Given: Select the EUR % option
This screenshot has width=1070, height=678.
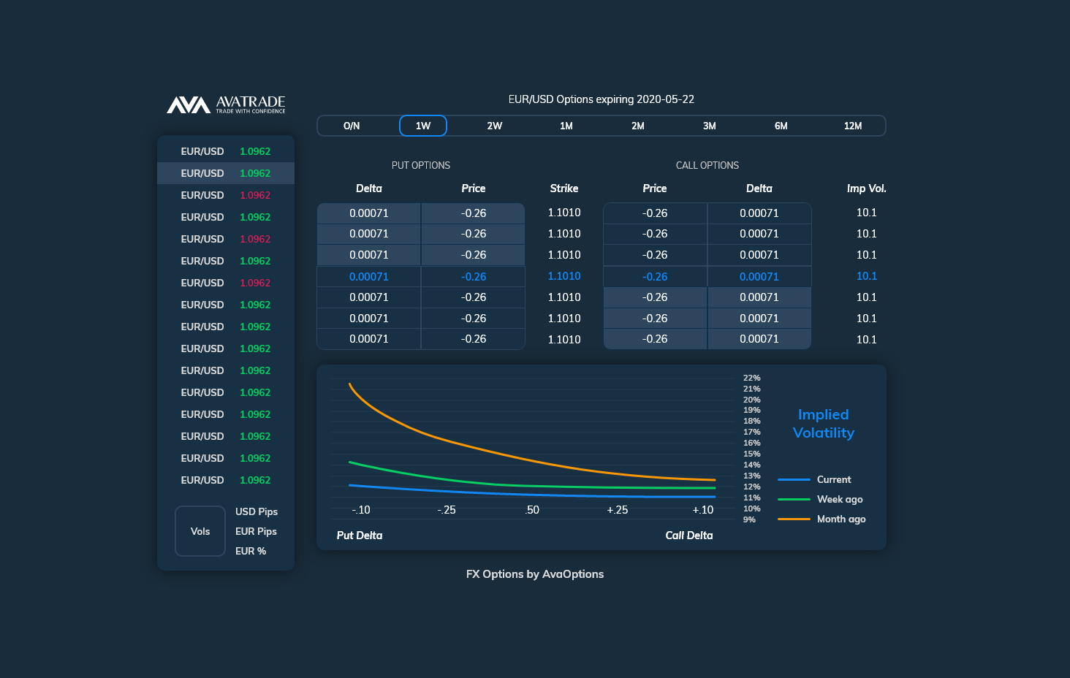Looking at the screenshot, I should point(251,551).
